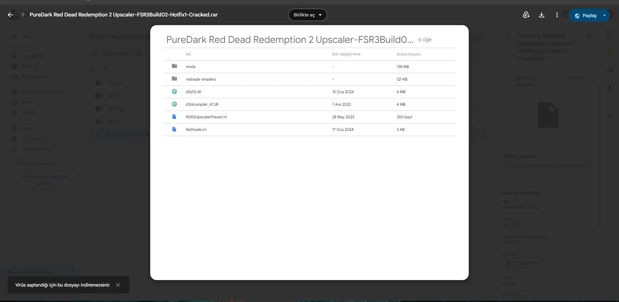
Task: Click the 17 Oca 2024 date cell
Action: 343,130
